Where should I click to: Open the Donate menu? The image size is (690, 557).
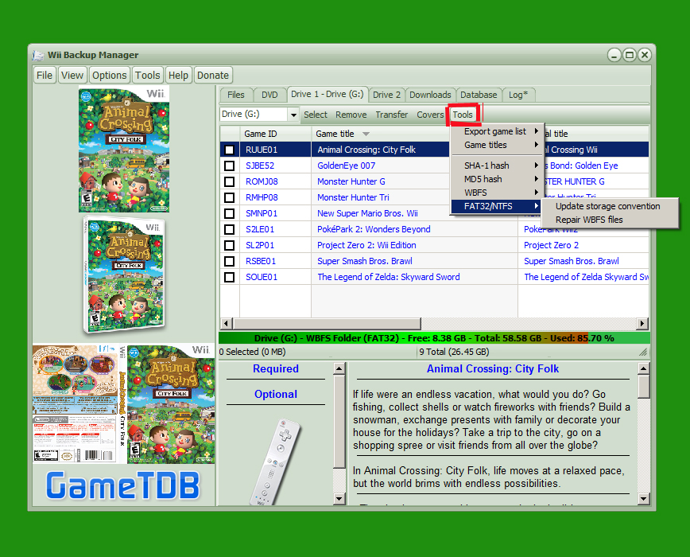(x=213, y=76)
